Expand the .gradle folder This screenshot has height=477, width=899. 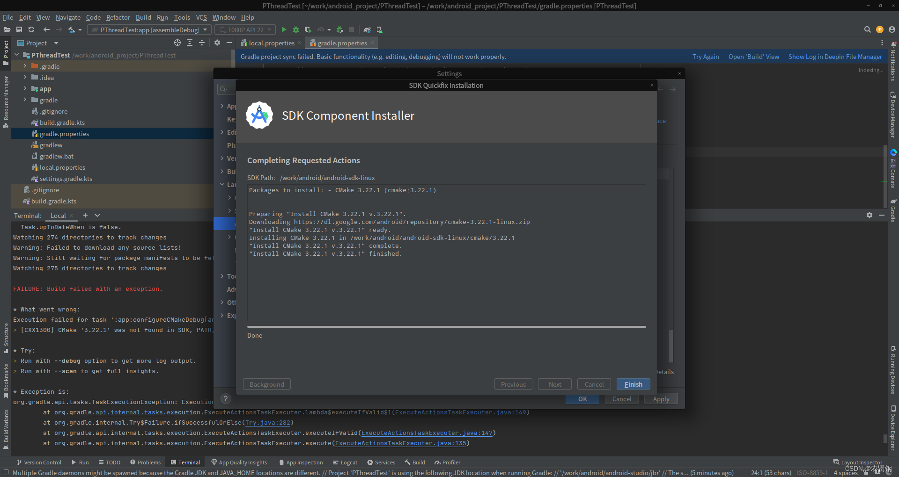25,66
